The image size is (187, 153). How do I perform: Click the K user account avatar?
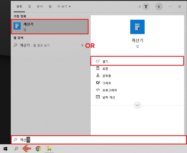click(159, 6)
